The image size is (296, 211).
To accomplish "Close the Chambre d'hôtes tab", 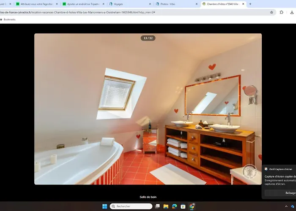I will pyautogui.click(x=243, y=4).
